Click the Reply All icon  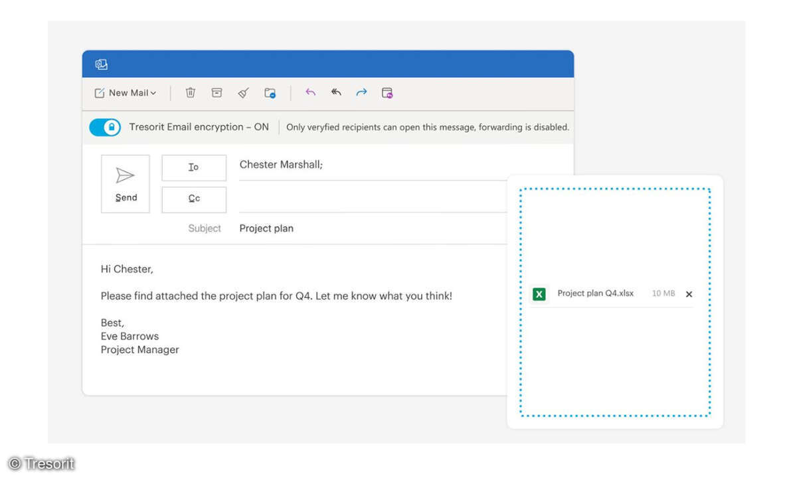tap(336, 92)
